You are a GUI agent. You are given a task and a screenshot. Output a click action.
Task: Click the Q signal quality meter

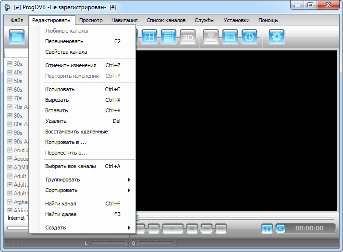(155, 242)
